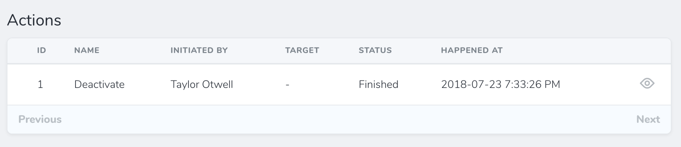Viewport: 681px width, 147px height.
Task: Click the eye icon to view action details
Action: (647, 84)
